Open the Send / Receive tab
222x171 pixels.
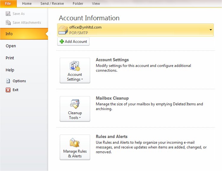(52, 3)
